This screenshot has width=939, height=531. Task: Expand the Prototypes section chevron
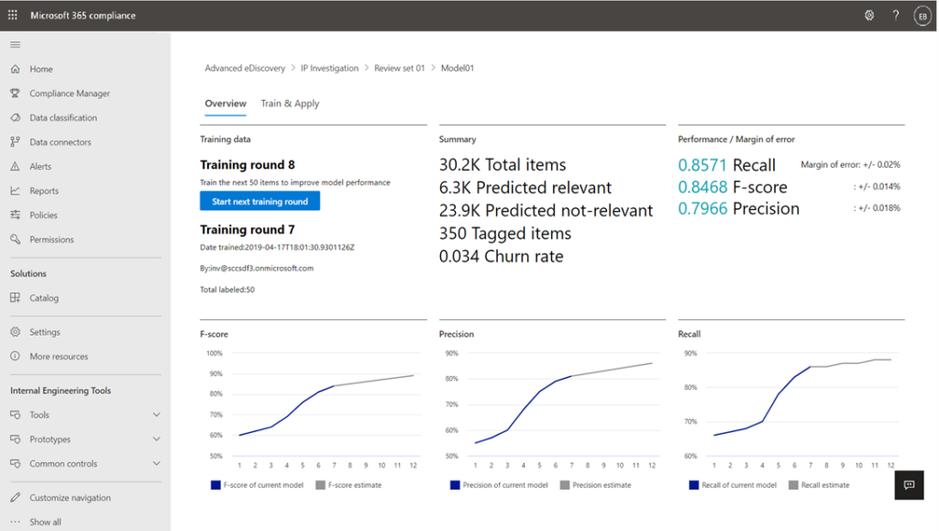click(156, 439)
